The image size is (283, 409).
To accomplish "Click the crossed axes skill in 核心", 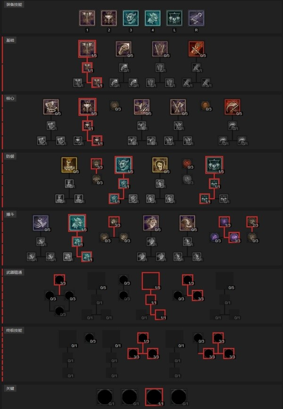I will pos(178,107).
